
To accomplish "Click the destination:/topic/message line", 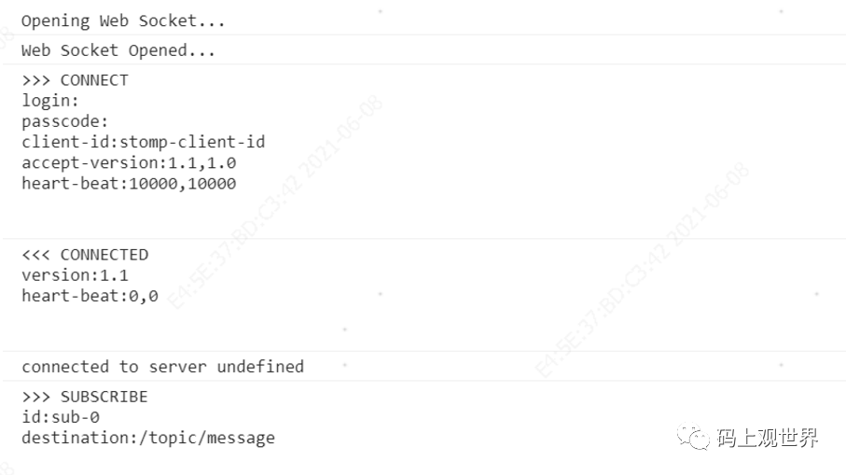I will pyautogui.click(x=148, y=438).
